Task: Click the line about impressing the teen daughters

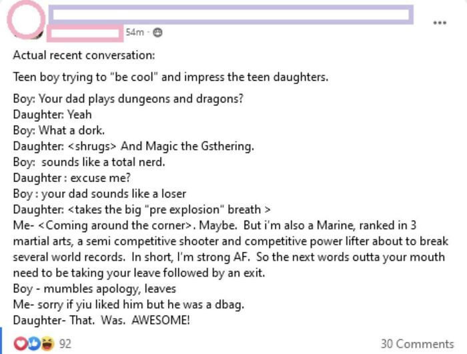Action: [170, 77]
